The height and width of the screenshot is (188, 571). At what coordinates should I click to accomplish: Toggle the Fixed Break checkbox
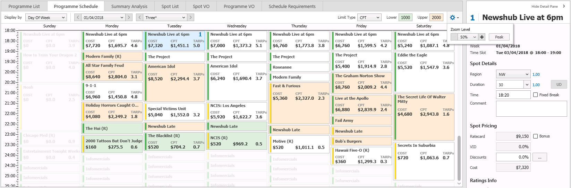(535, 95)
